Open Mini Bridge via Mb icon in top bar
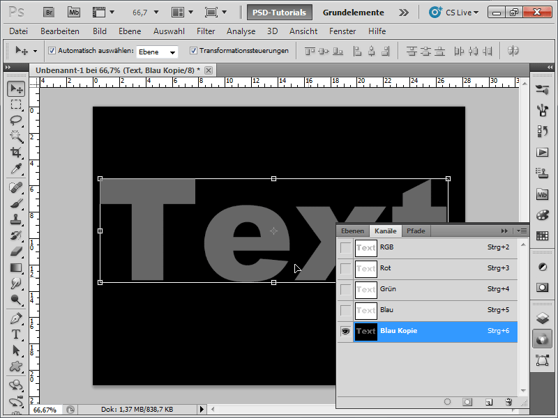 click(74, 13)
